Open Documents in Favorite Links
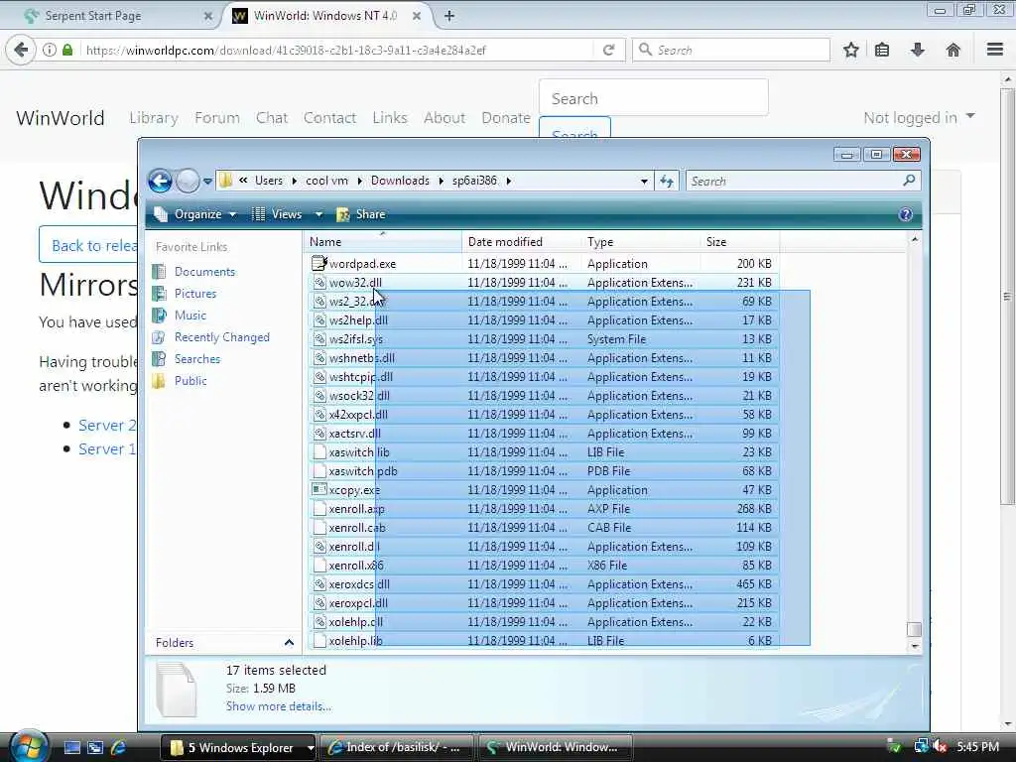The image size is (1016, 762). click(x=204, y=272)
